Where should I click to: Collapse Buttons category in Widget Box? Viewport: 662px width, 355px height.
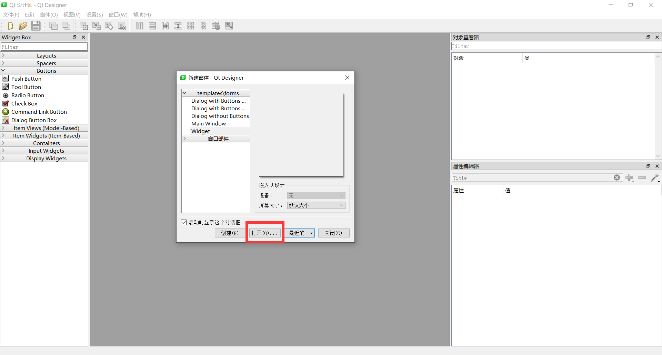coord(44,71)
